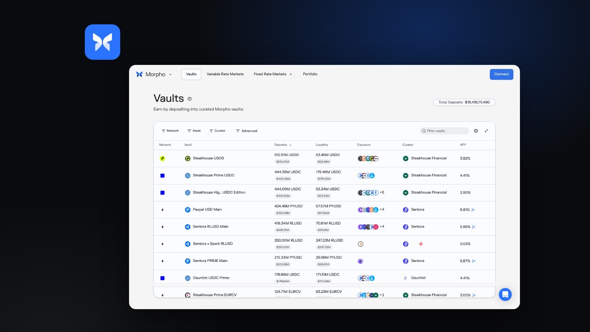Click USDC icon beside Steakhouse Prime USDC

point(188,176)
